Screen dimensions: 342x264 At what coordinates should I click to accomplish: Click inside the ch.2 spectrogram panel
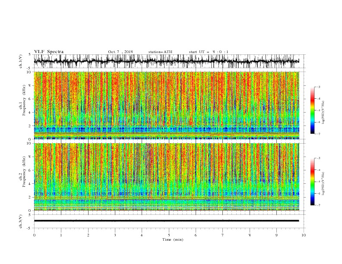point(166,177)
